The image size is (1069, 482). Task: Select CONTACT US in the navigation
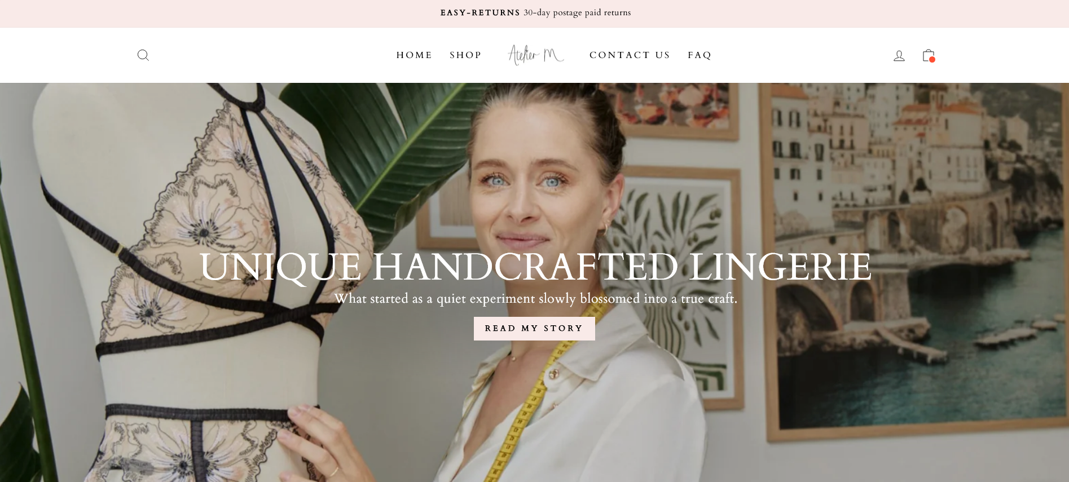[x=630, y=55]
